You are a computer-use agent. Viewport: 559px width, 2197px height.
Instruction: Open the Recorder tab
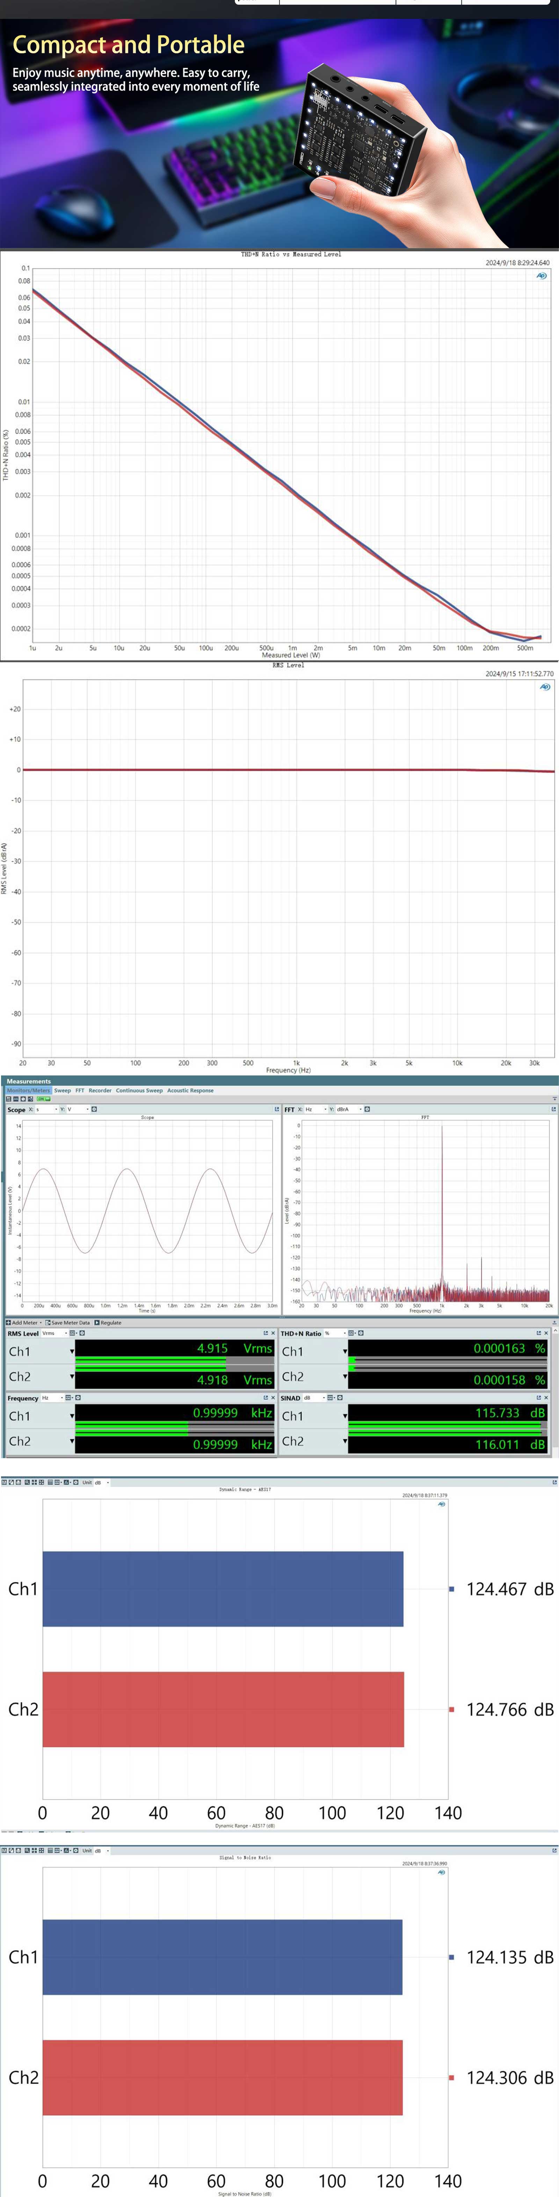click(x=100, y=1090)
